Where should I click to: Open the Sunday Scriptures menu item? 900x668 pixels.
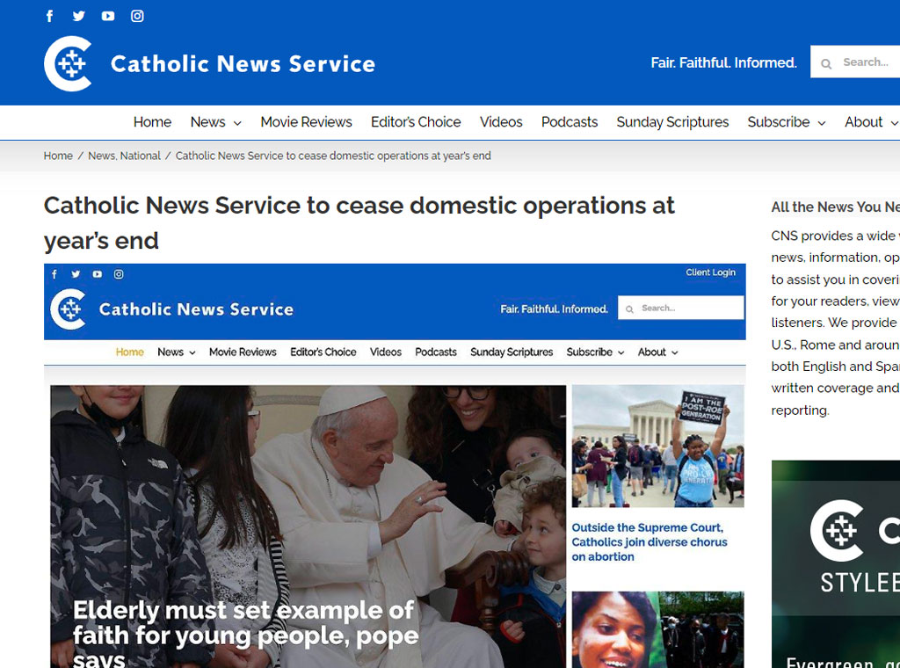[672, 122]
